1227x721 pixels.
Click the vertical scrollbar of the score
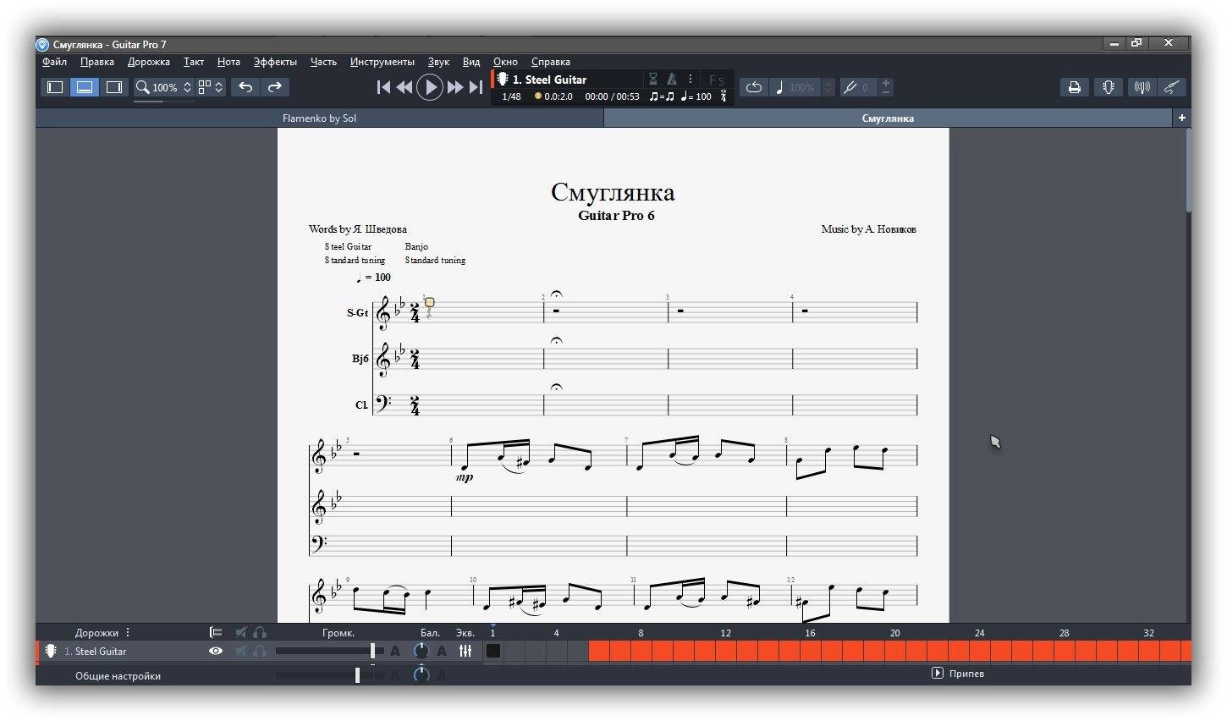[1187, 171]
